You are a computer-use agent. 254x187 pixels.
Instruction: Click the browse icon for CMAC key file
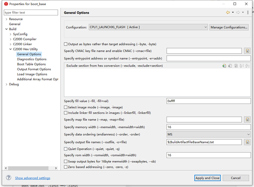[247, 51]
